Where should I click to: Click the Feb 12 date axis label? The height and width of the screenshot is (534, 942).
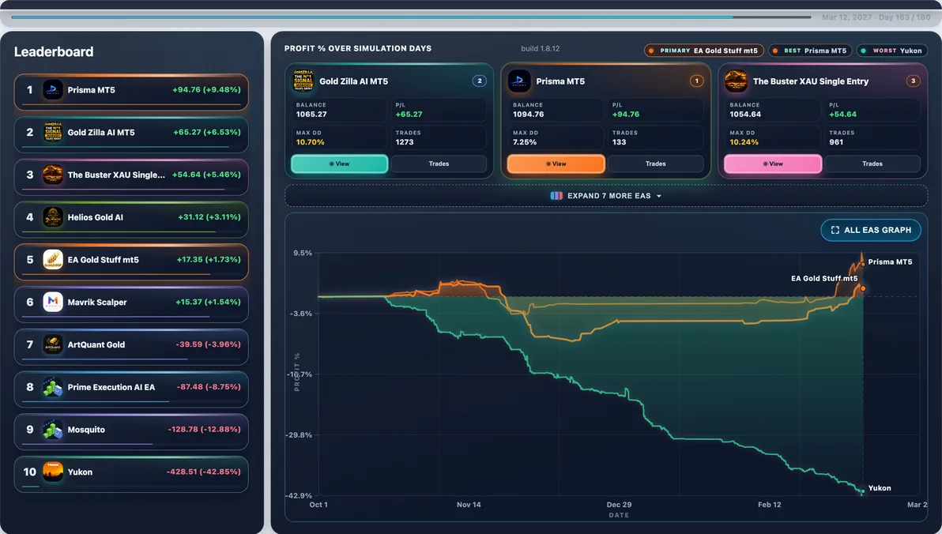point(770,505)
